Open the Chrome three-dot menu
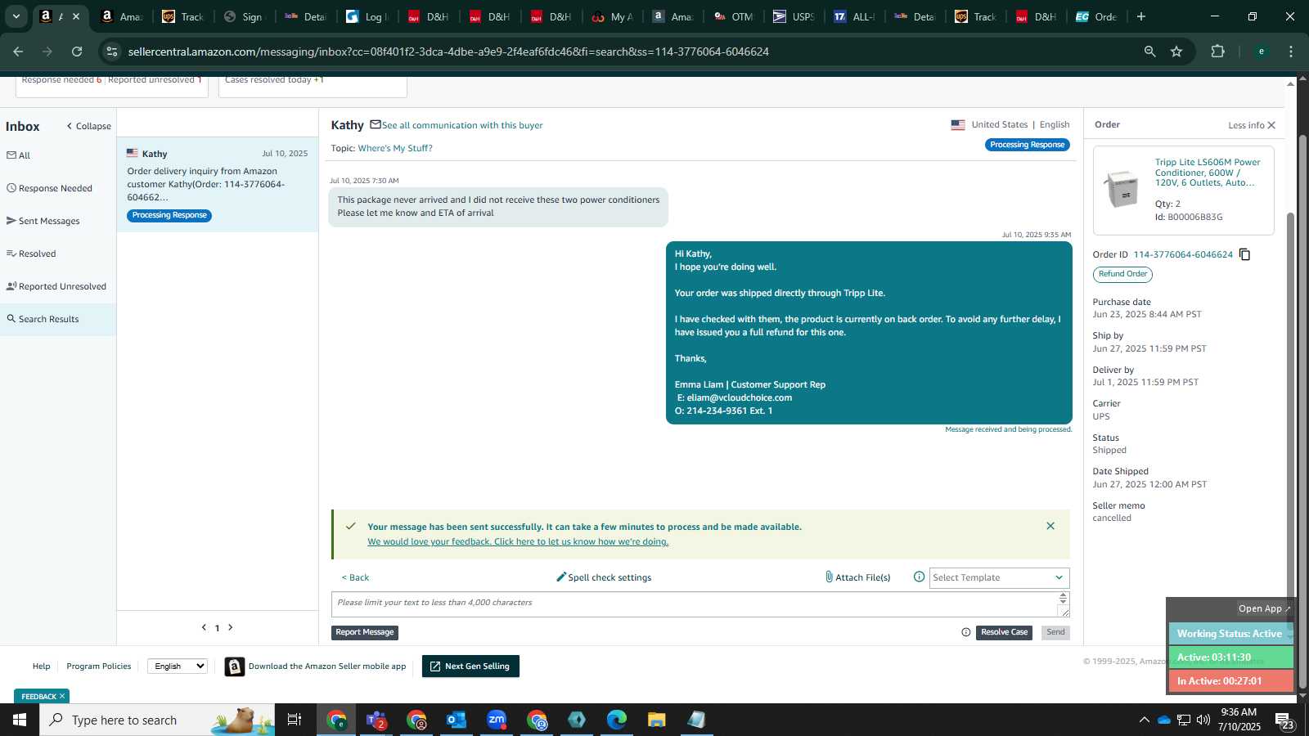Viewport: 1309px width, 736px height. point(1291,52)
